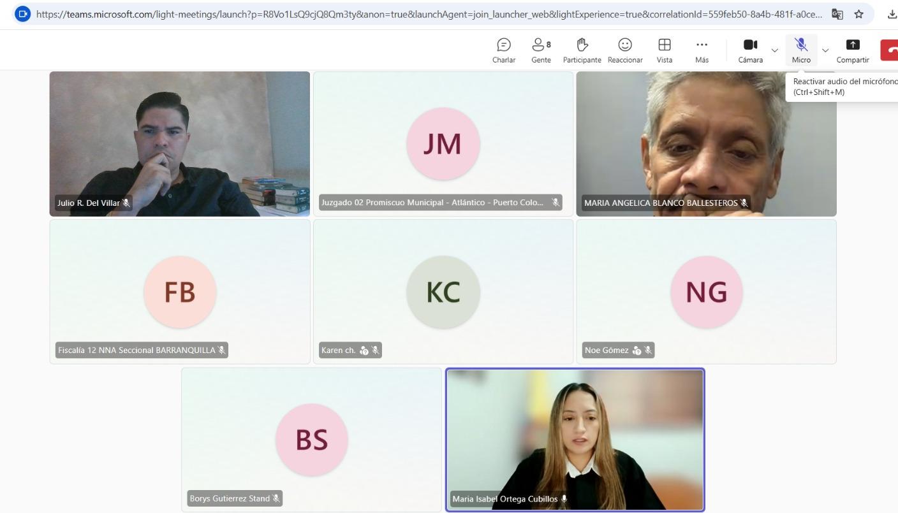Expand the microphone options chevron

pyautogui.click(x=825, y=50)
